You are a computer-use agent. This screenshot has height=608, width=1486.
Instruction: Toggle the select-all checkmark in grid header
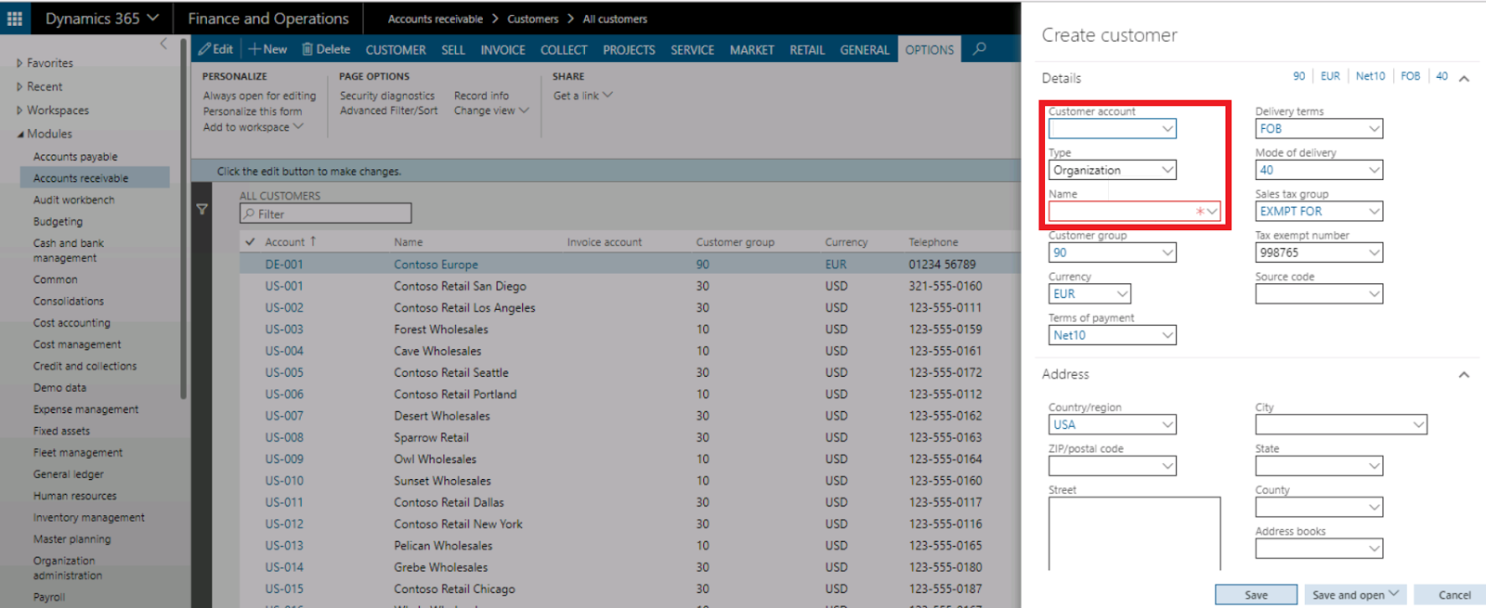click(250, 241)
